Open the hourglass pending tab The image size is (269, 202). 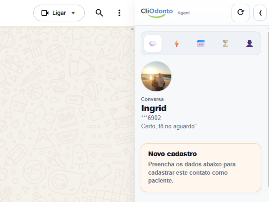pyautogui.click(x=225, y=44)
